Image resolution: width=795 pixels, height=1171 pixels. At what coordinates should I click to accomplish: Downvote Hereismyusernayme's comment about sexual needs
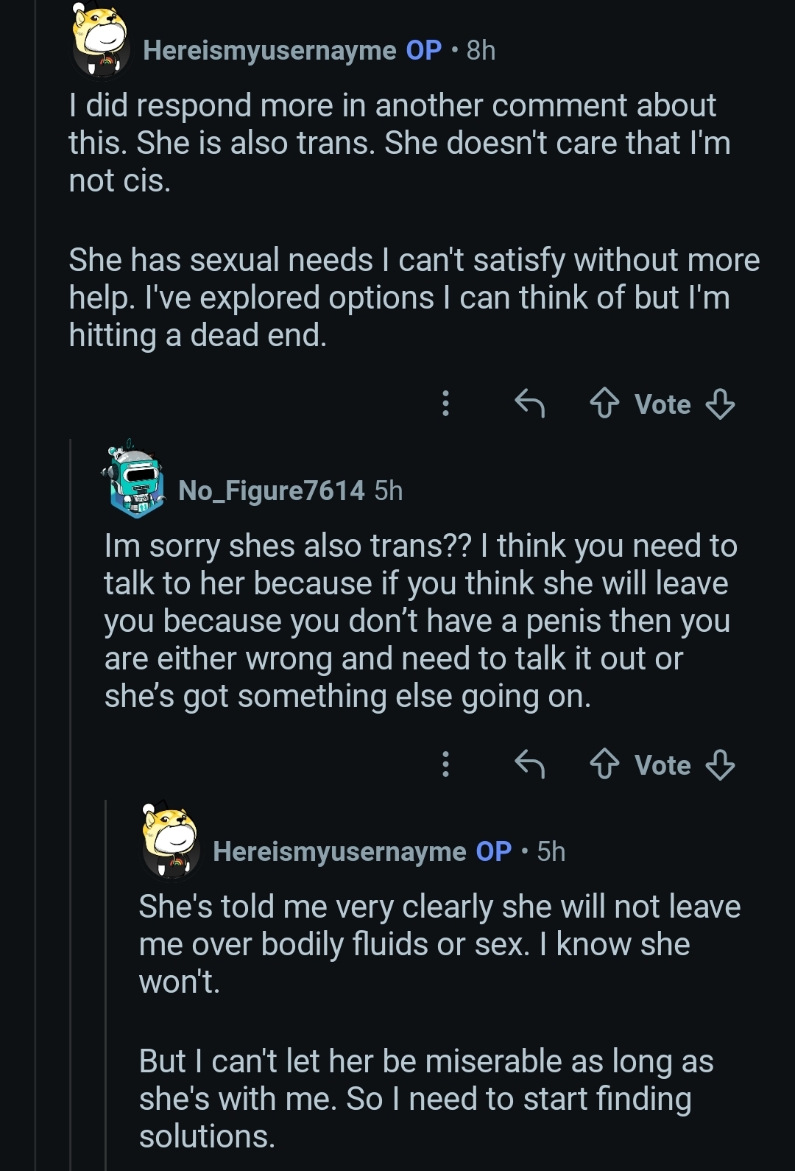720,404
